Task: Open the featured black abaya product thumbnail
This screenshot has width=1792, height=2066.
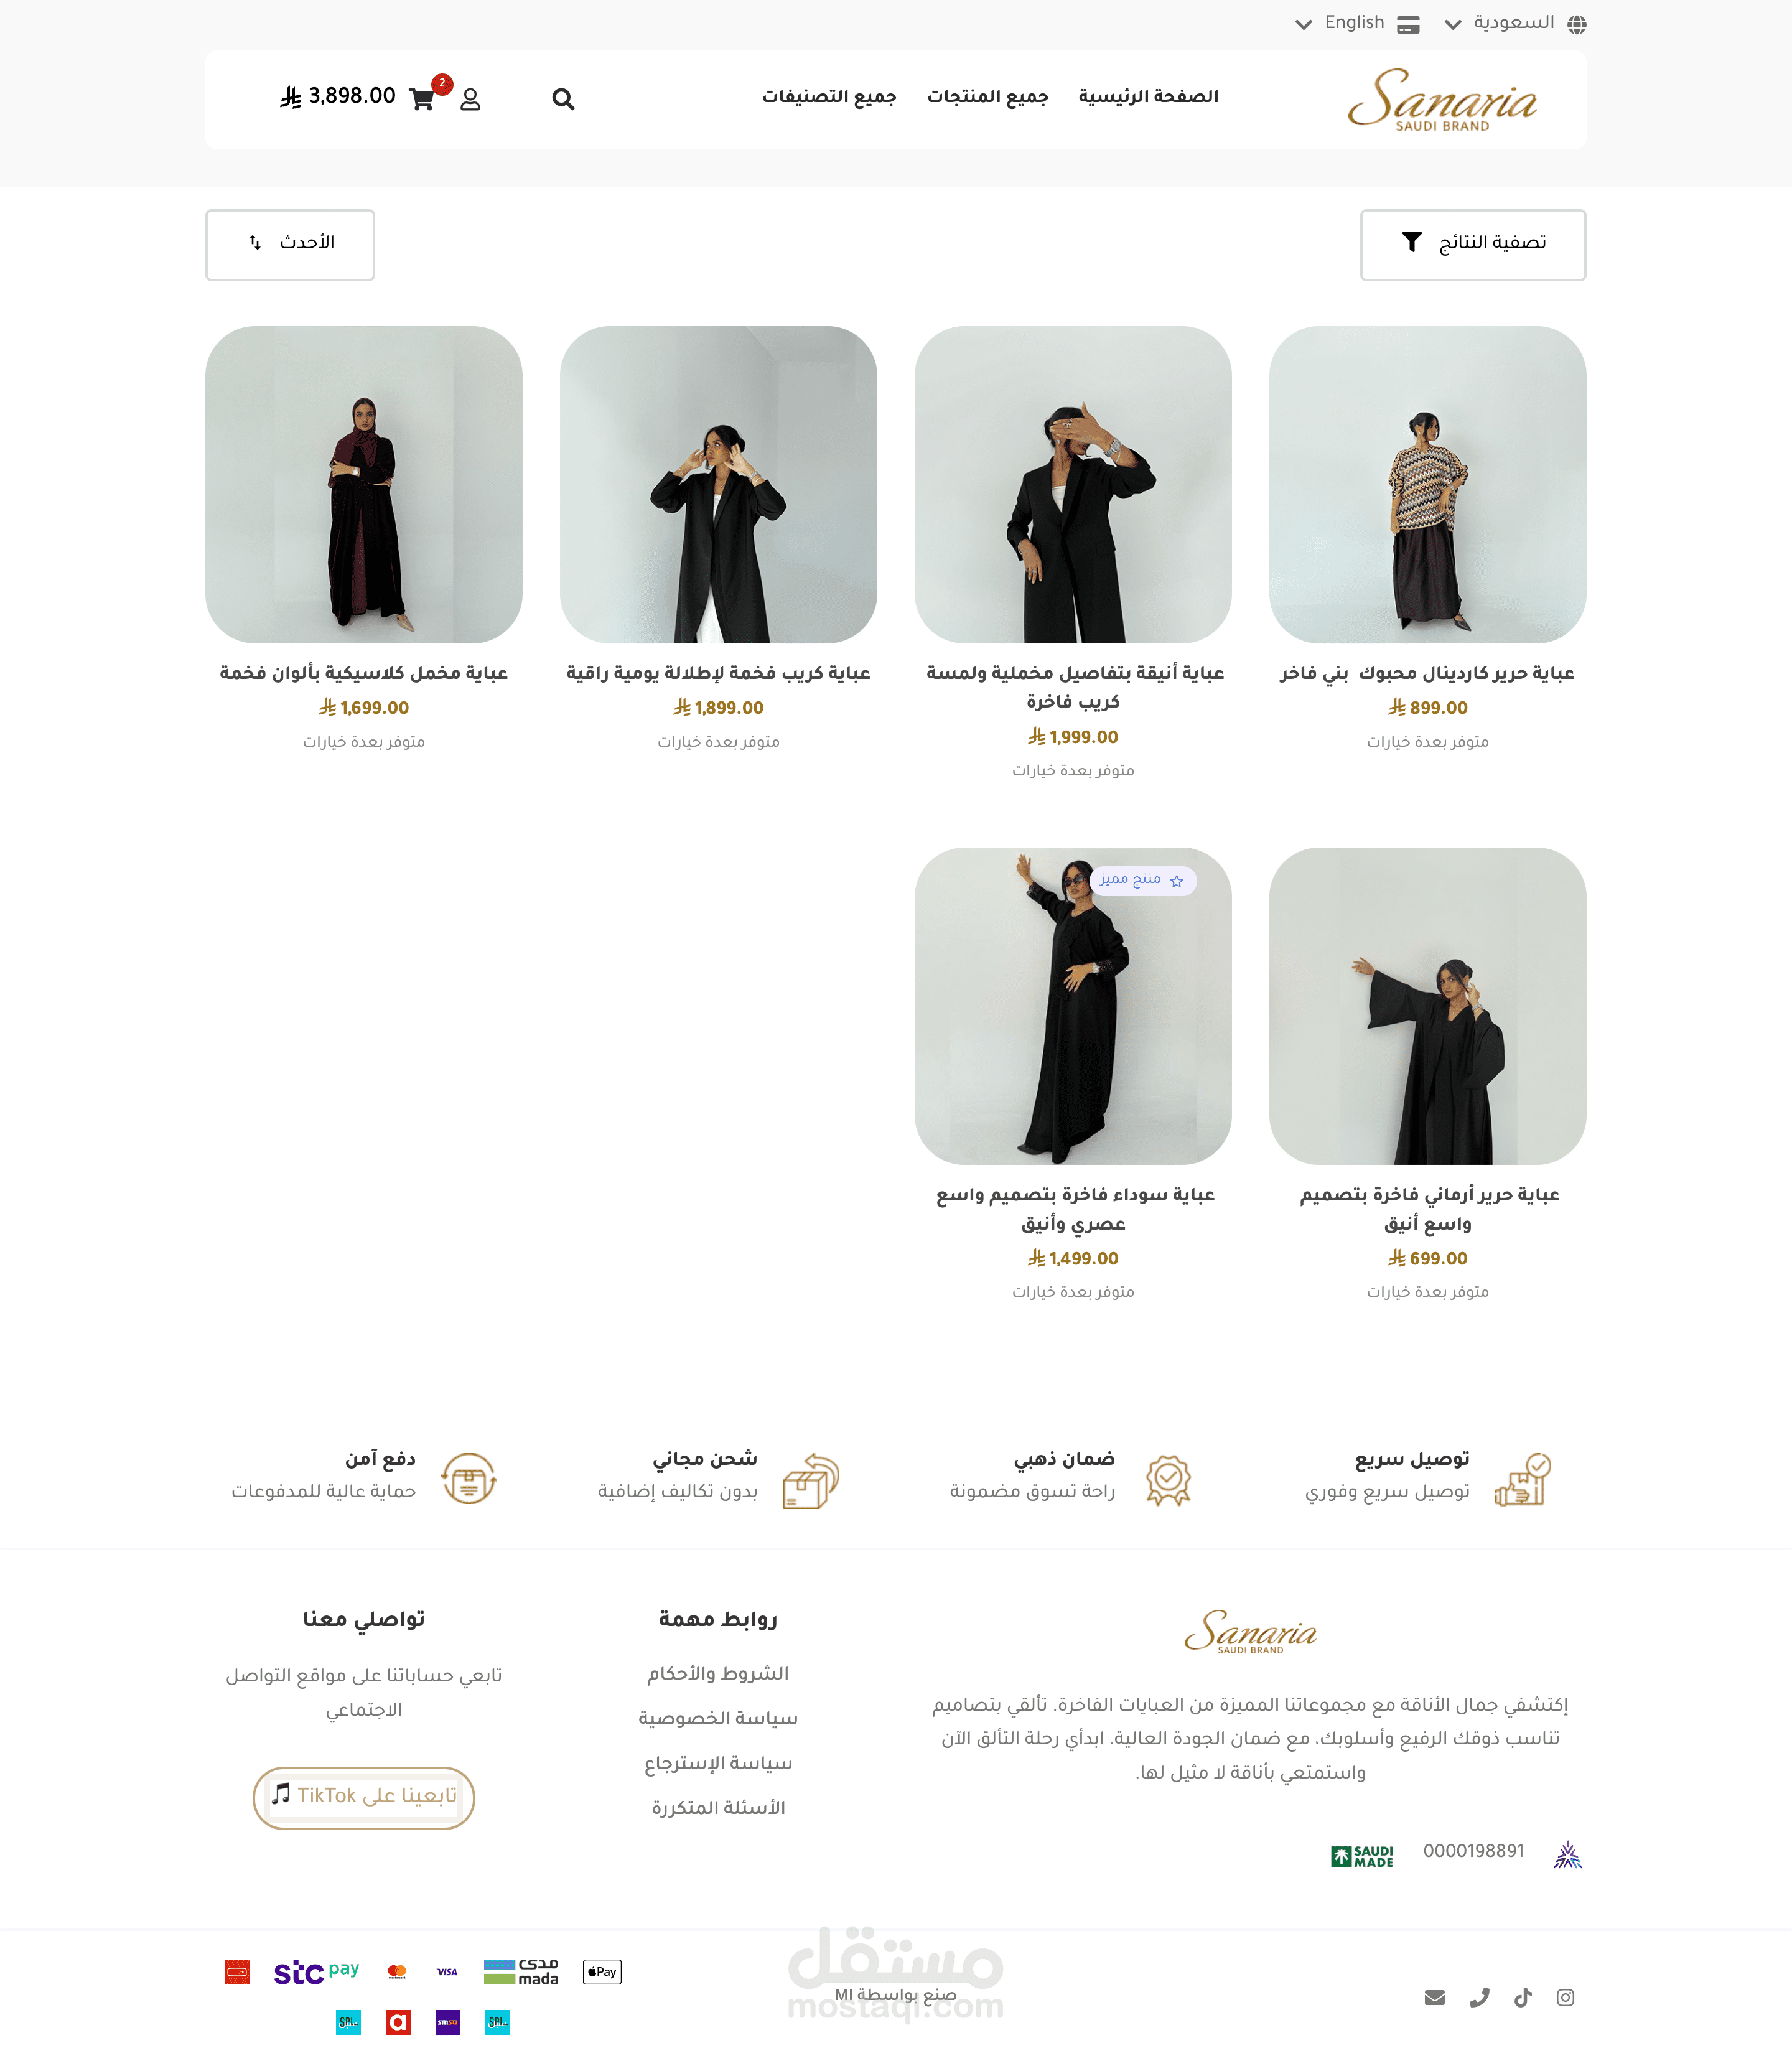Action: [1072, 1006]
